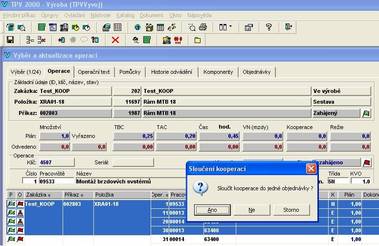Viewport: 379px width, 246px height.
Task: Click the calendar grid icon next to the chain icon
Action: click(160, 27)
